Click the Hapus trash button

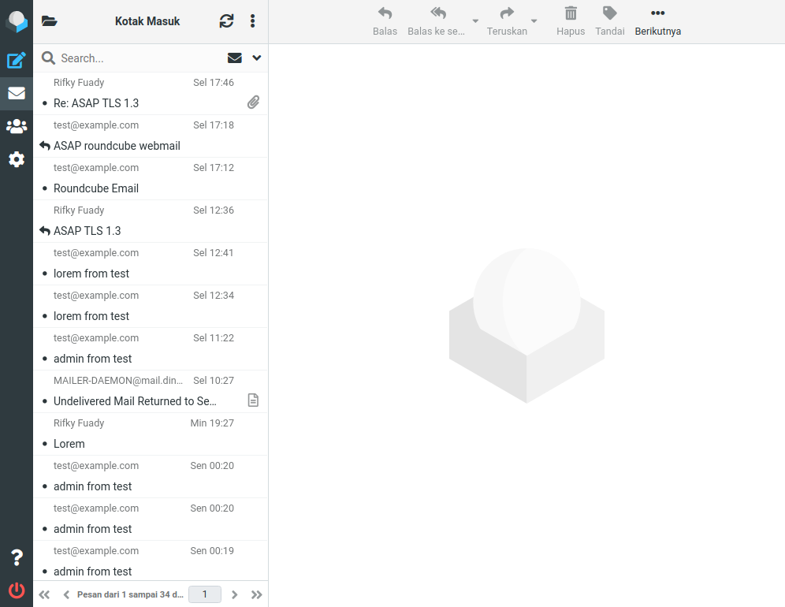click(570, 21)
